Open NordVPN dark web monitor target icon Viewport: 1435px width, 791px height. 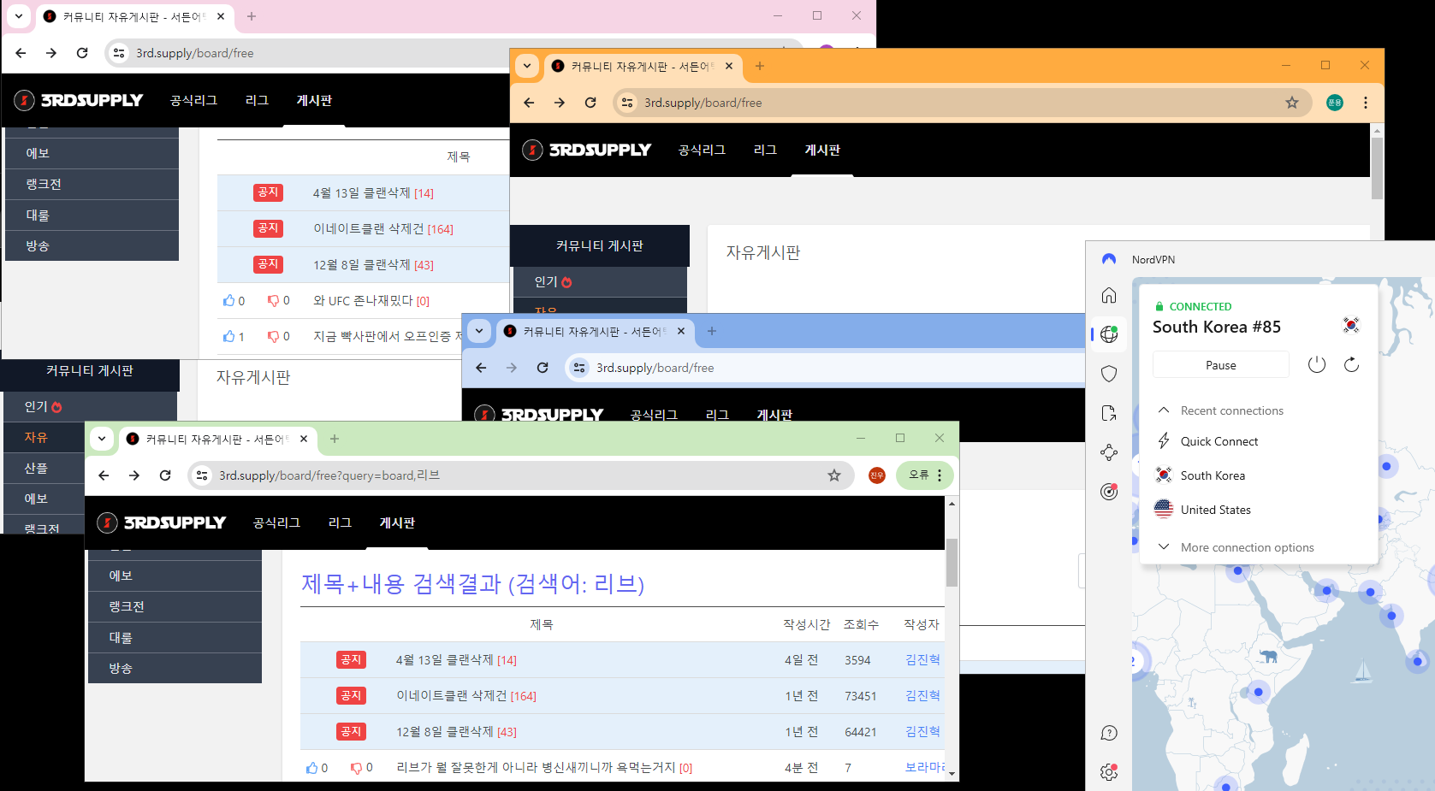click(1109, 492)
